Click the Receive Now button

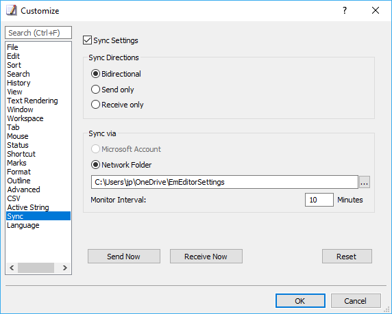(x=206, y=256)
